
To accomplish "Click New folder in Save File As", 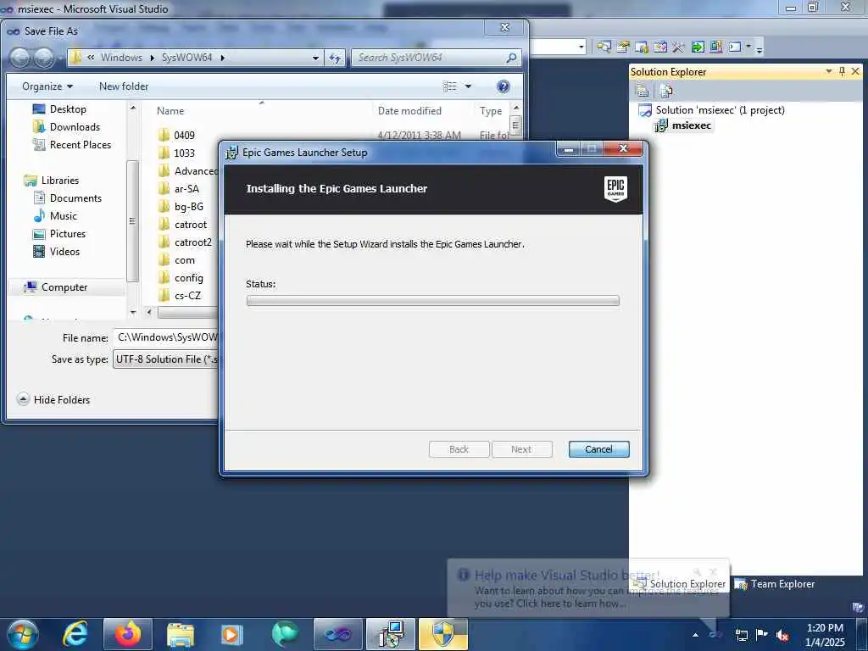I will pos(124,86).
